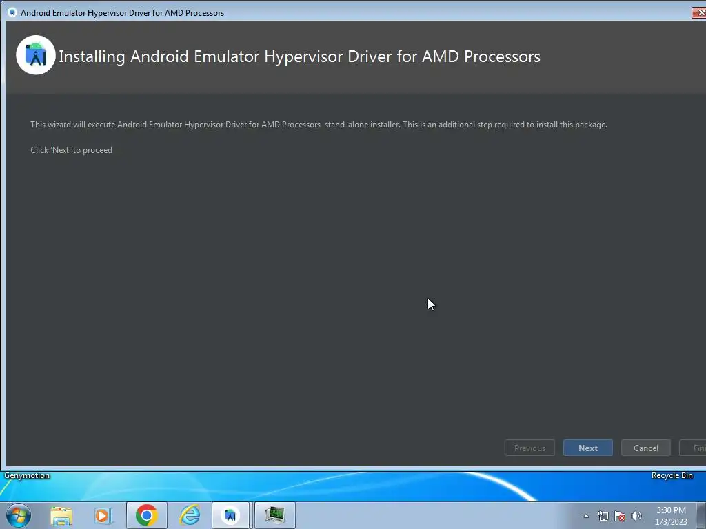Click the volume speaker tray icon
706x529 pixels.
[636, 516]
